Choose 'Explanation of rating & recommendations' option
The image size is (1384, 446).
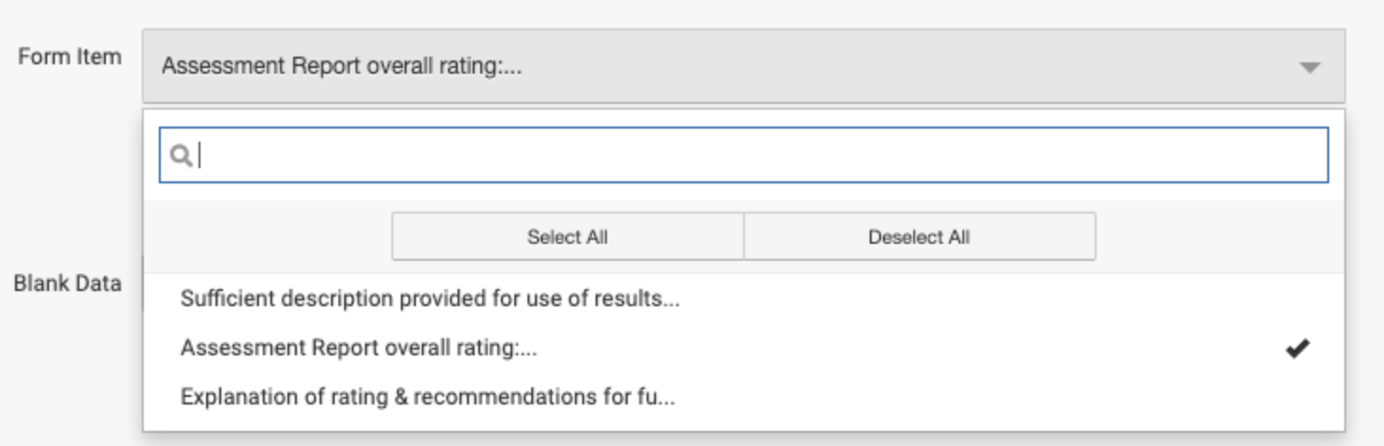click(427, 397)
